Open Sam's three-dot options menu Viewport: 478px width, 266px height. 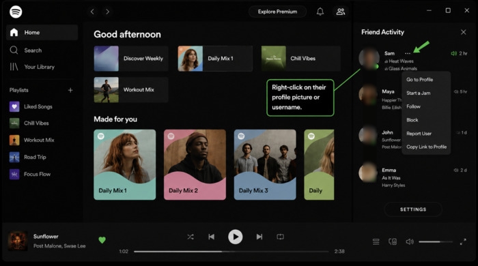tap(408, 53)
